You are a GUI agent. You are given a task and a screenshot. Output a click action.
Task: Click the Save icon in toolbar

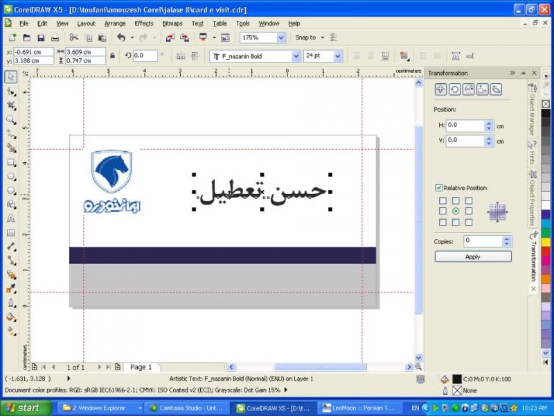[41, 37]
